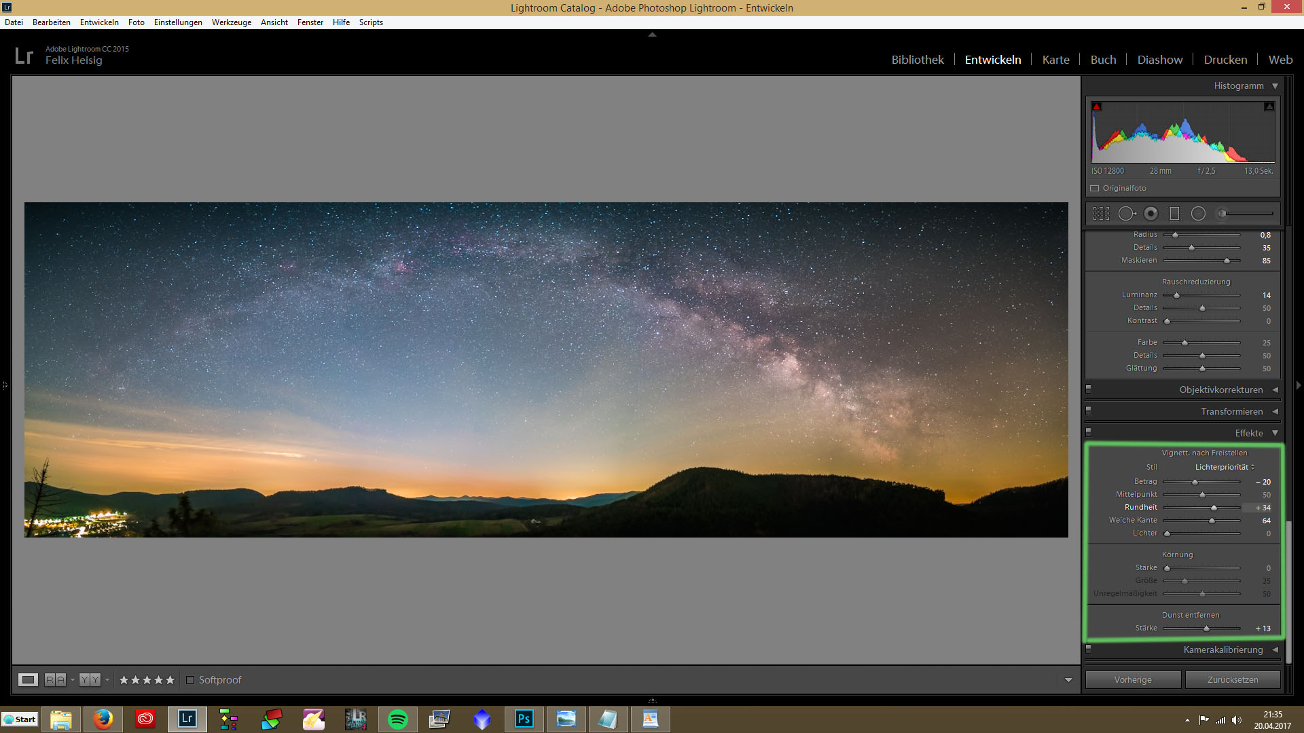Open Firefox from the taskbar
The image size is (1304, 733).
[x=103, y=719]
